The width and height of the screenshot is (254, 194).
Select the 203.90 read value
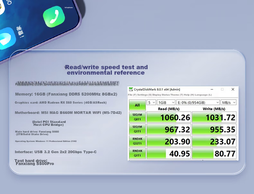(169, 141)
